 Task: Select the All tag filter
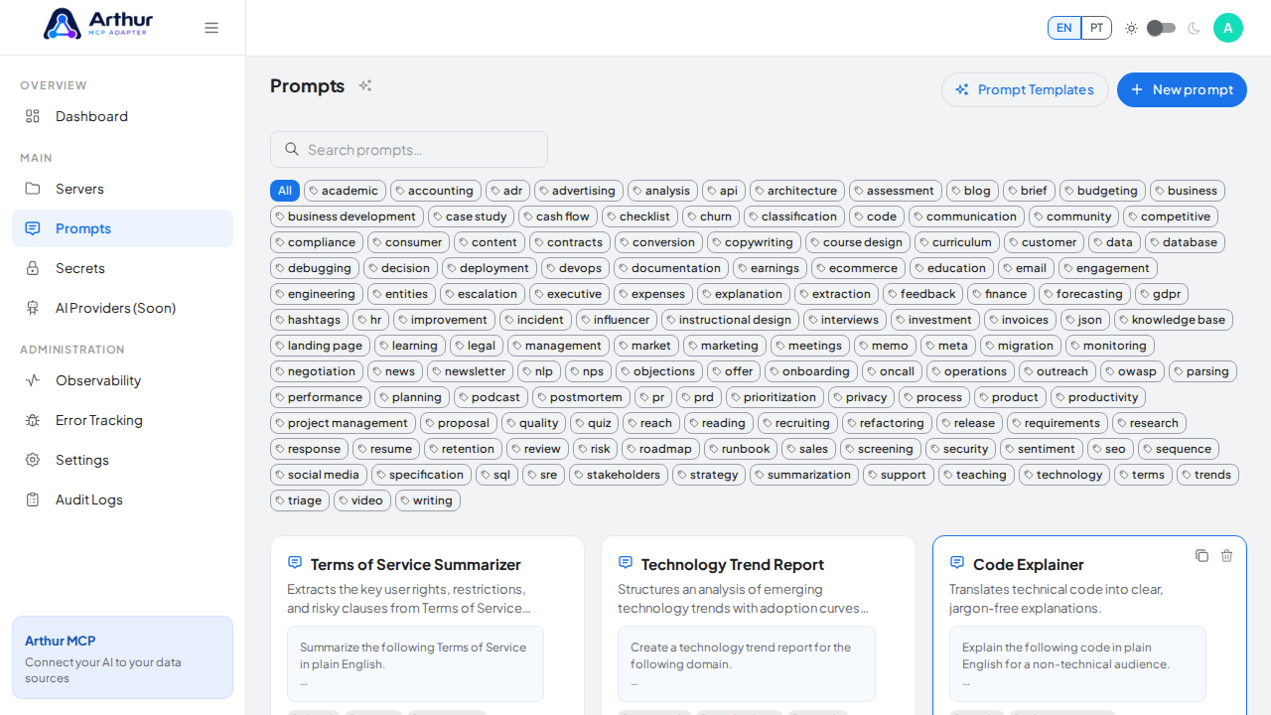pos(285,191)
